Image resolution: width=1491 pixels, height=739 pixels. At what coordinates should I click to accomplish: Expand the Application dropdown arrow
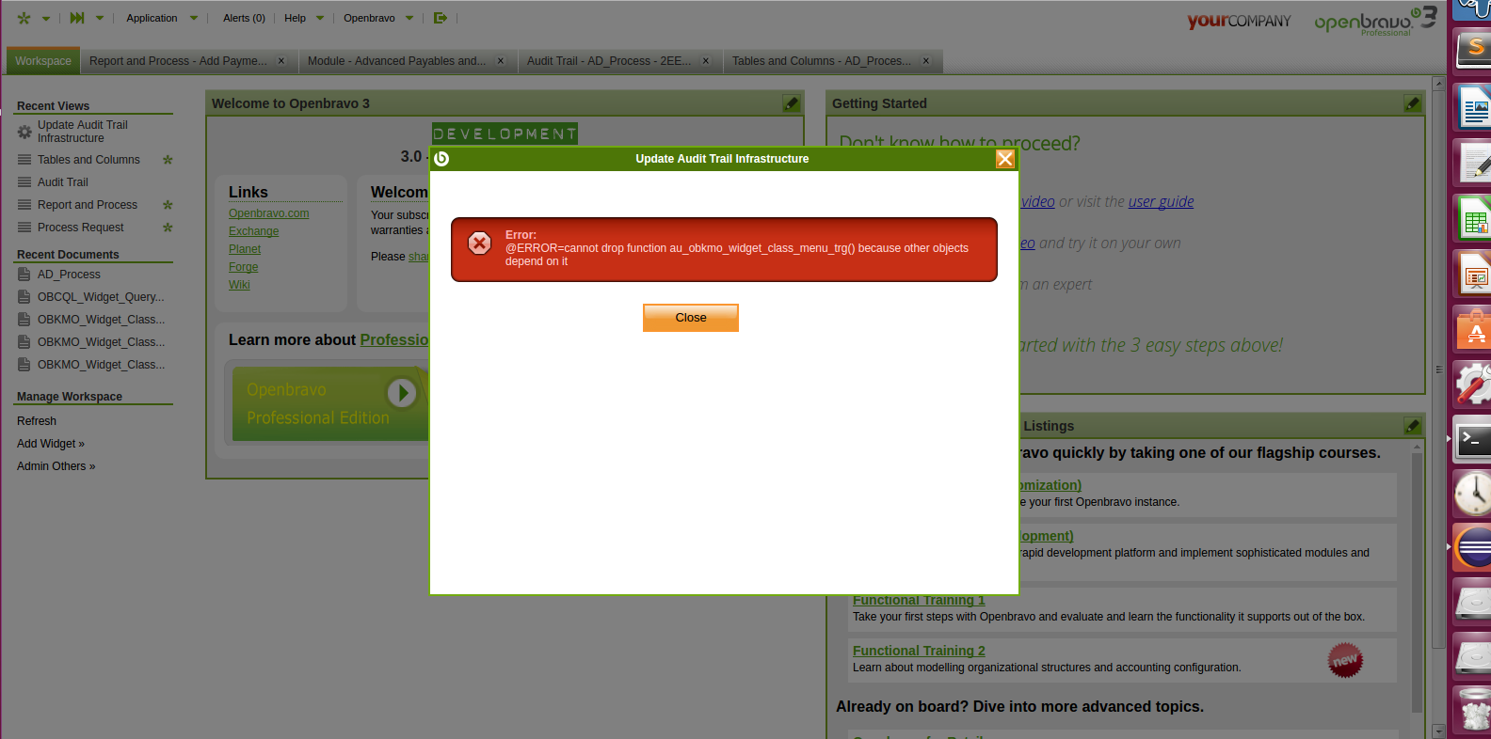coord(194,19)
